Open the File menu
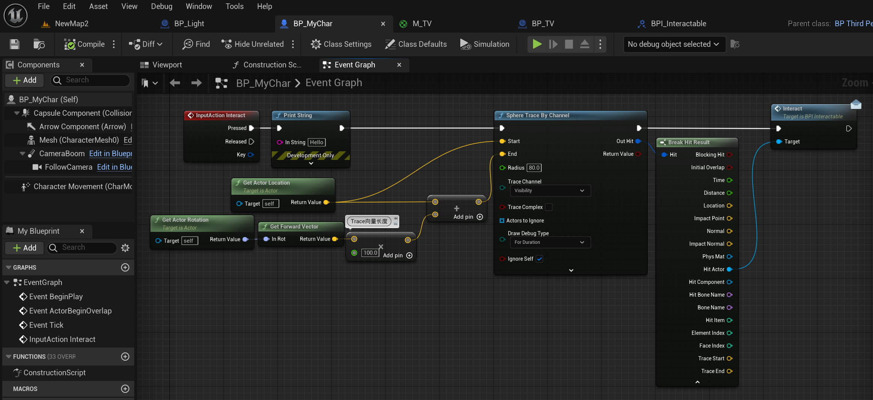Viewport: 873px width, 400px height. pyautogui.click(x=43, y=6)
